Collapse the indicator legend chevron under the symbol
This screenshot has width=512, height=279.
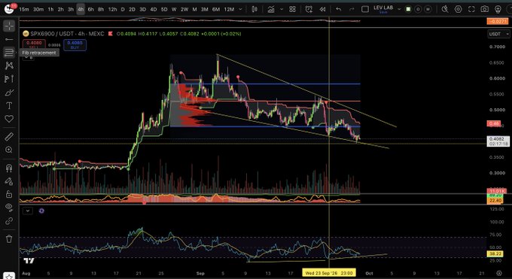coord(27,57)
